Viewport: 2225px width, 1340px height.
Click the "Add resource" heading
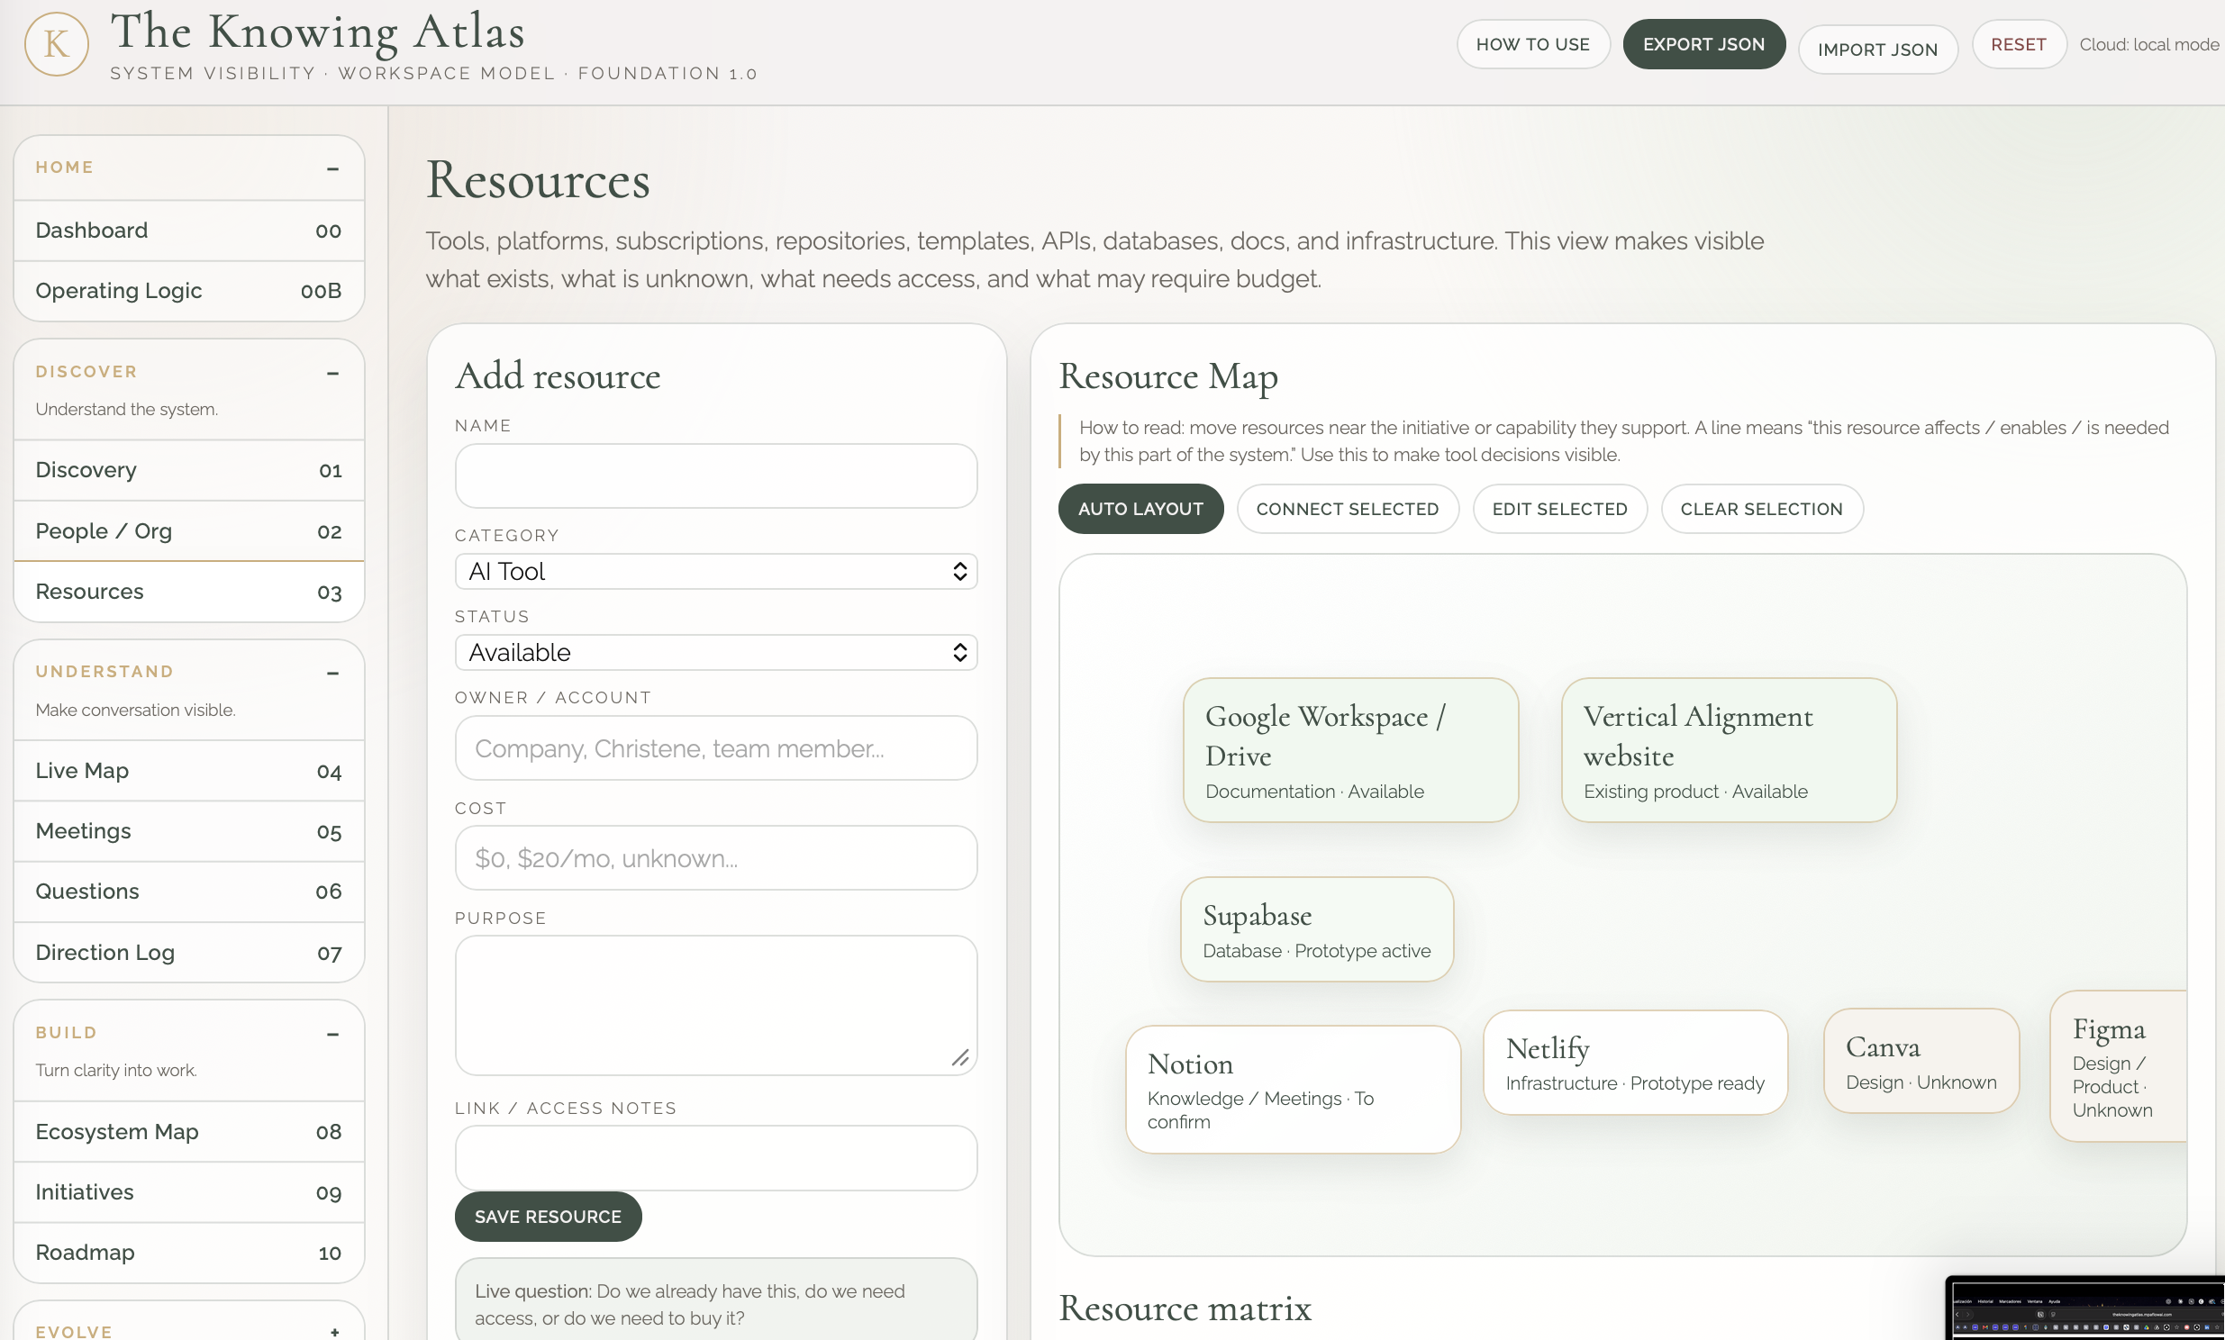coord(558,376)
